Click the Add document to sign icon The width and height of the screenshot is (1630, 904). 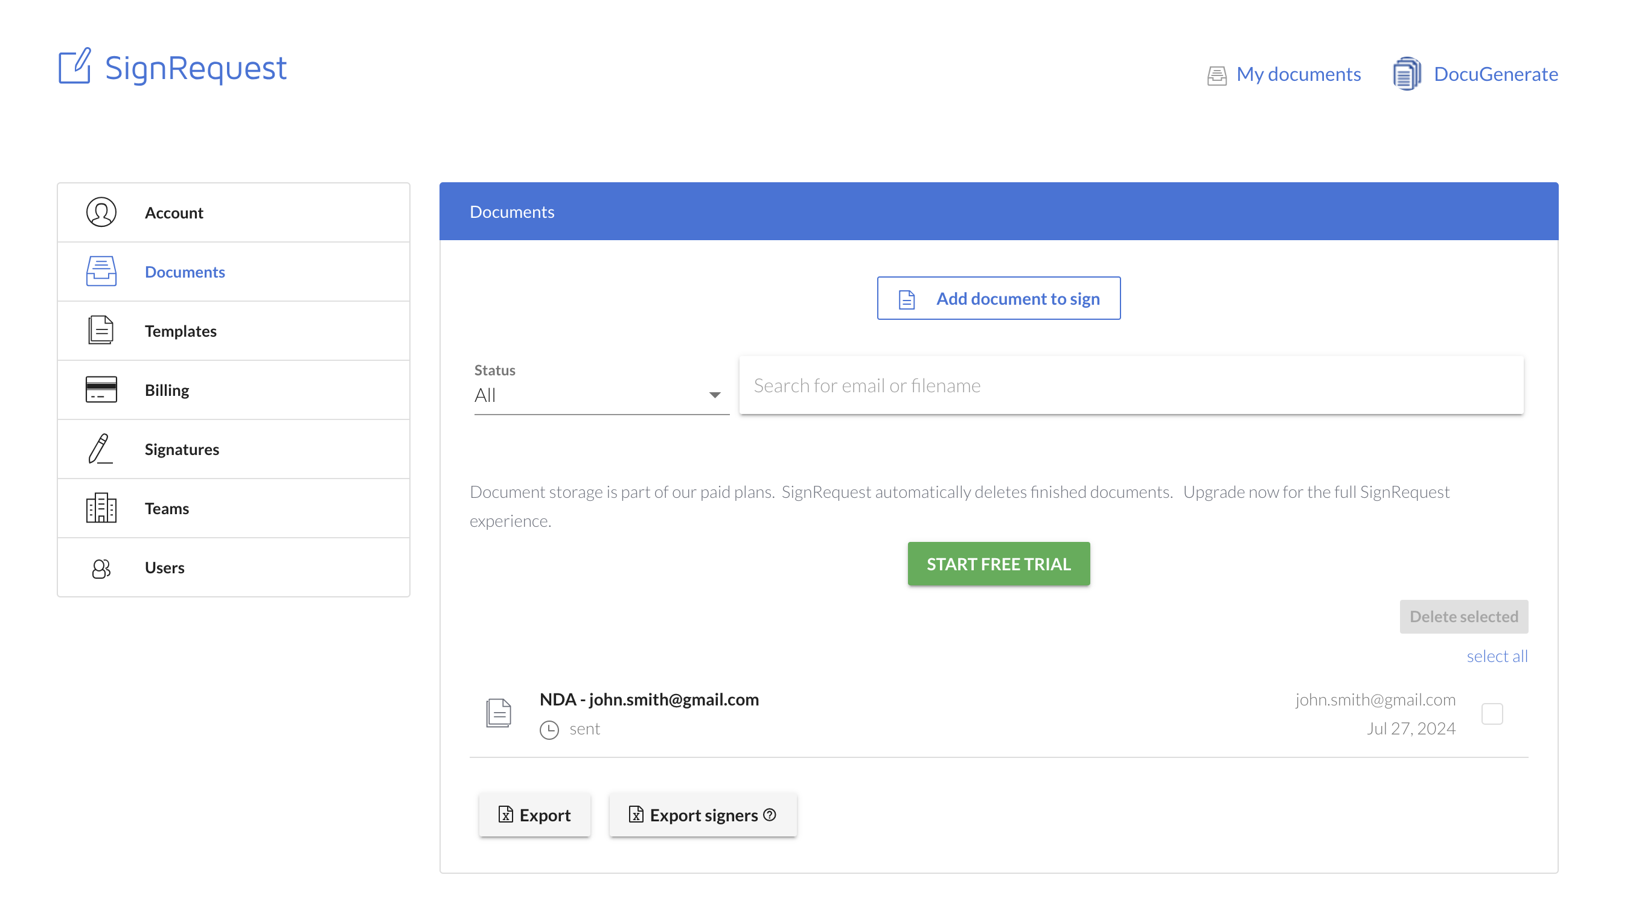(x=906, y=298)
